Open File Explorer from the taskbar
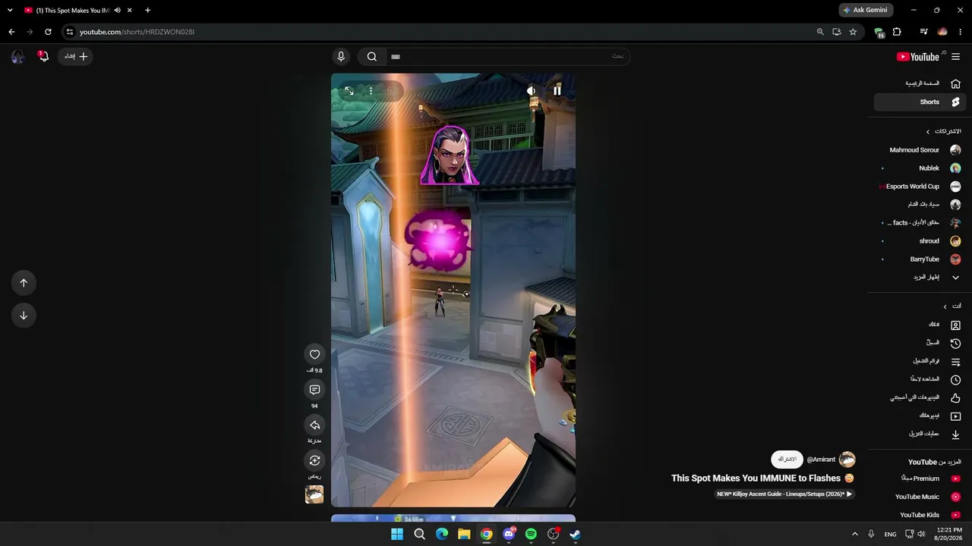This screenshot has width=972, height=546. (464, 534)
